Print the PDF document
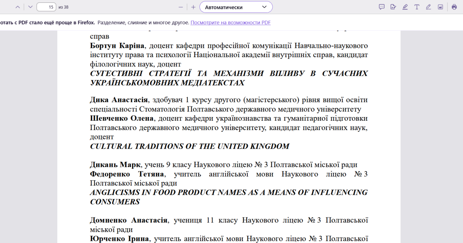 click(x=454, y=7)
